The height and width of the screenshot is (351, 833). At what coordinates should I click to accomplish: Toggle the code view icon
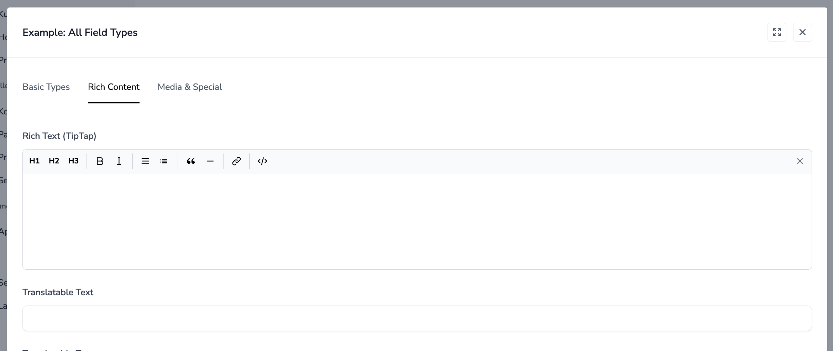tap(262, 161)
